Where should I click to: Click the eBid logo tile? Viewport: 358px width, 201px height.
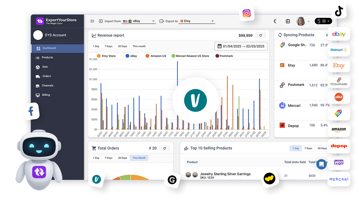[339, 97]
